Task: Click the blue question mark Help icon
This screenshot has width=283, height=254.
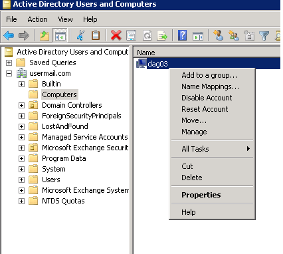Action: [x=182, y=35]
